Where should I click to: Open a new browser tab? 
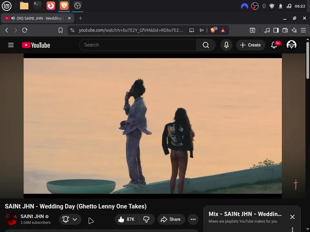[80, 18]
